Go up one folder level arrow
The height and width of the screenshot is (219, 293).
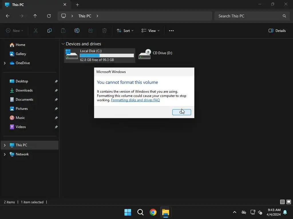tap(35, 16)
